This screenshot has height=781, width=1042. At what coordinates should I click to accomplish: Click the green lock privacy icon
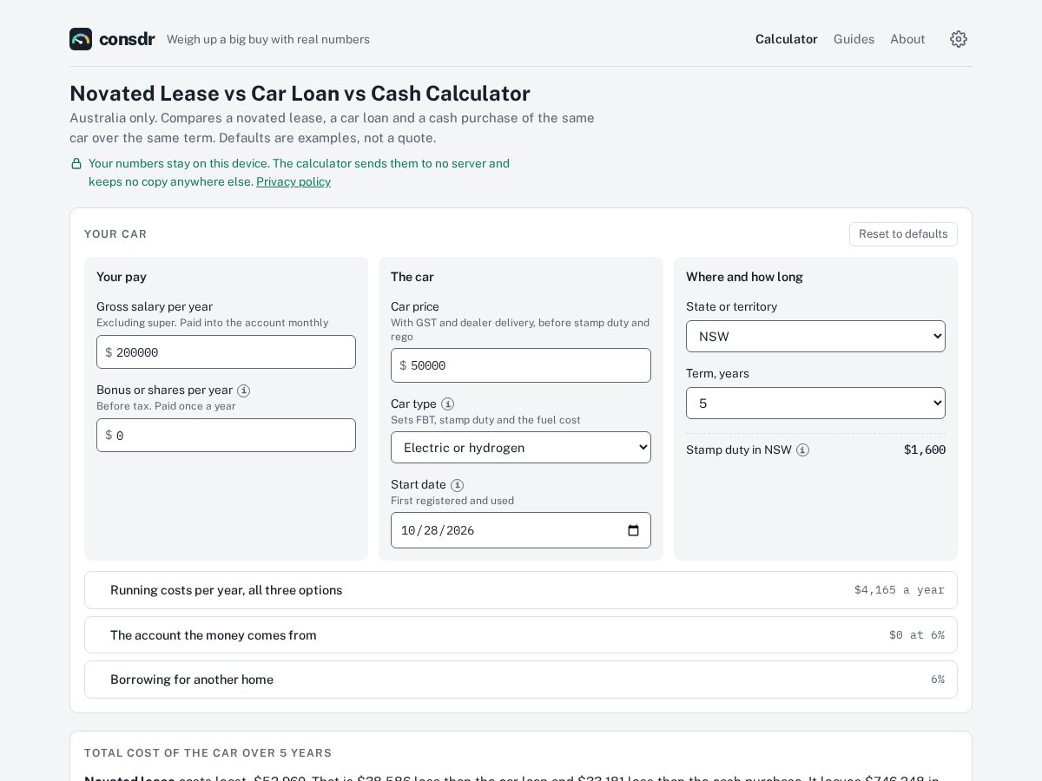(76, 163)
